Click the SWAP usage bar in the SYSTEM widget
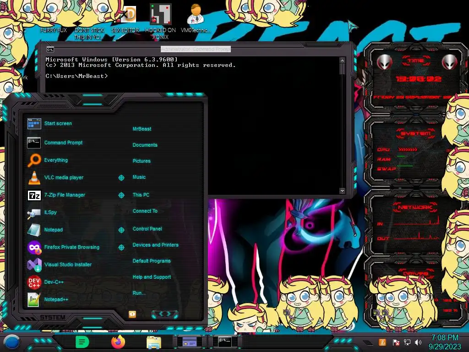The image size is (469, 352). click(405, 165)
